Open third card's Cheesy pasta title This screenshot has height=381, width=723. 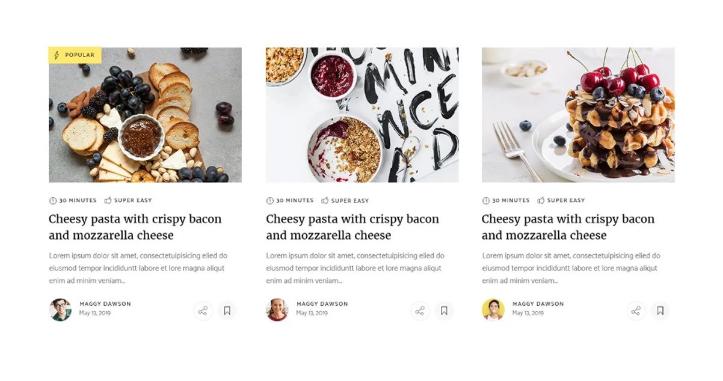coord(568,227)
